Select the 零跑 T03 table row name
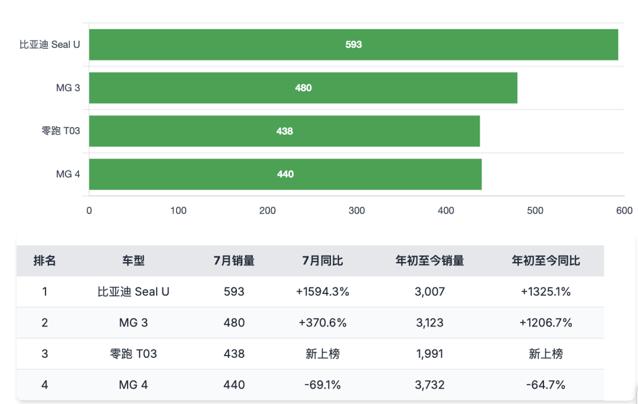638x404 pixels. (x=134, y=354)
